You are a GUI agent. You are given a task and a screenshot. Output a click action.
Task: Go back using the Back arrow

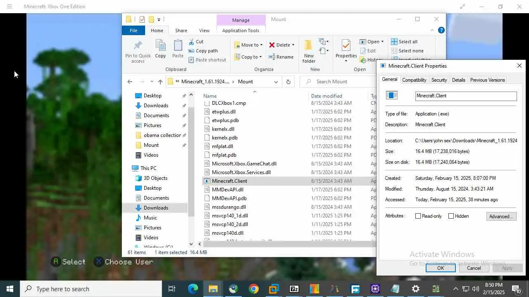click(130, 82)
